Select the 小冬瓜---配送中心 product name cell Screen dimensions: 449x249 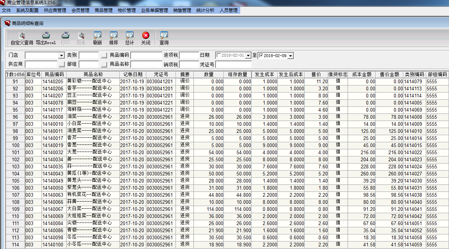coord(93,245)
